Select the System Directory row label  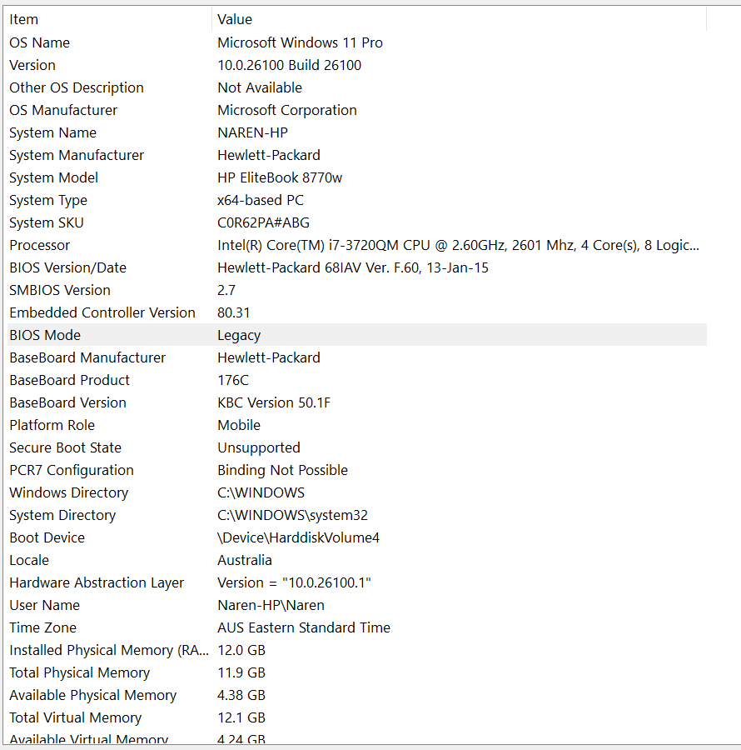pyautogui.click(x=62, y=515)
